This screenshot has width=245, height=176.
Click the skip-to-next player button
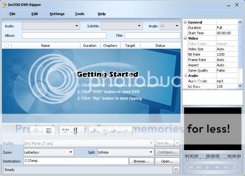tap(199, 168)
